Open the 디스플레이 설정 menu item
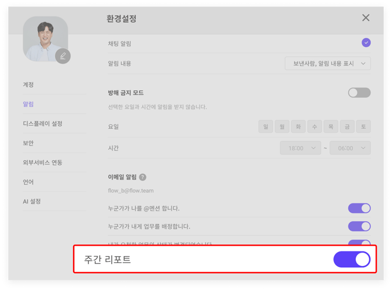Viewport: 392px width, 290px height. (43, 123)
